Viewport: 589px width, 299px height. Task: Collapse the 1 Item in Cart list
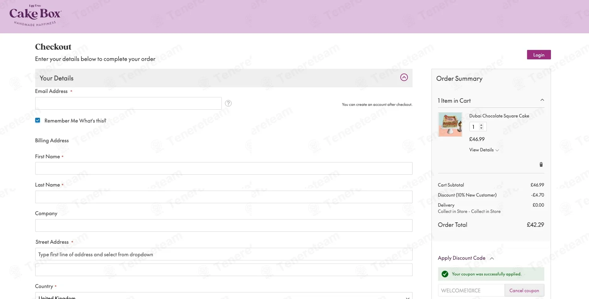click(542, 100)
